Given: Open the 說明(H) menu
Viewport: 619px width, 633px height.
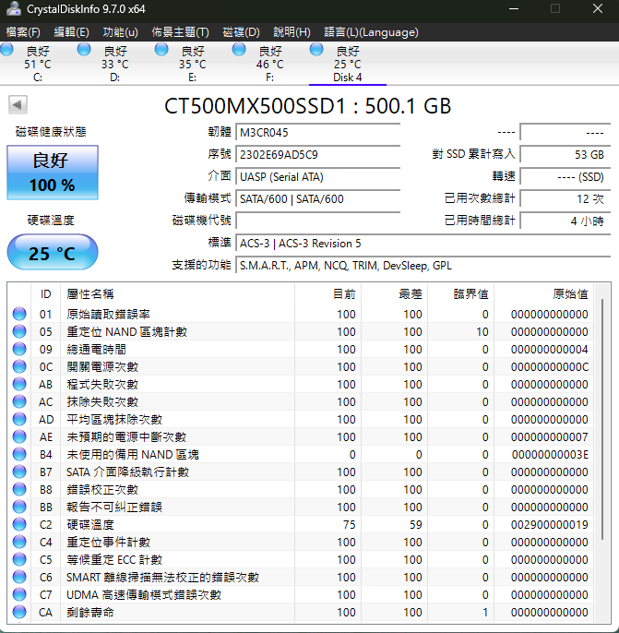Looking at the screenshot, I should click(x=292, y=32).
